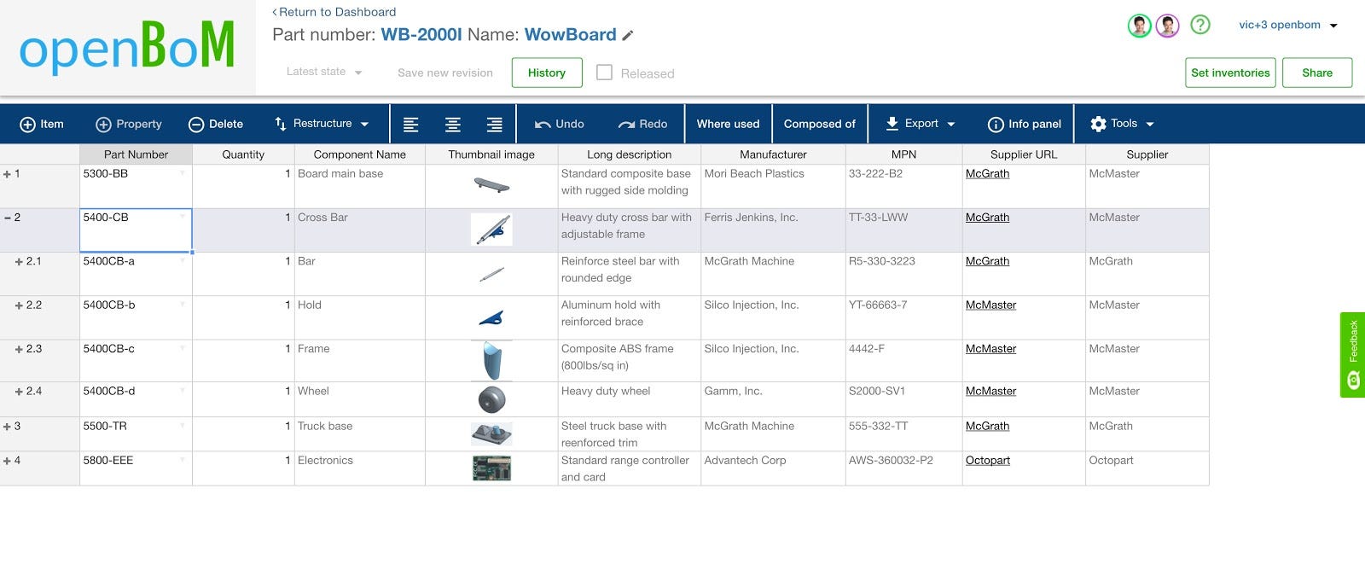1365x564 pixels.
Task: Click the History button
Action: pos(547,73)
